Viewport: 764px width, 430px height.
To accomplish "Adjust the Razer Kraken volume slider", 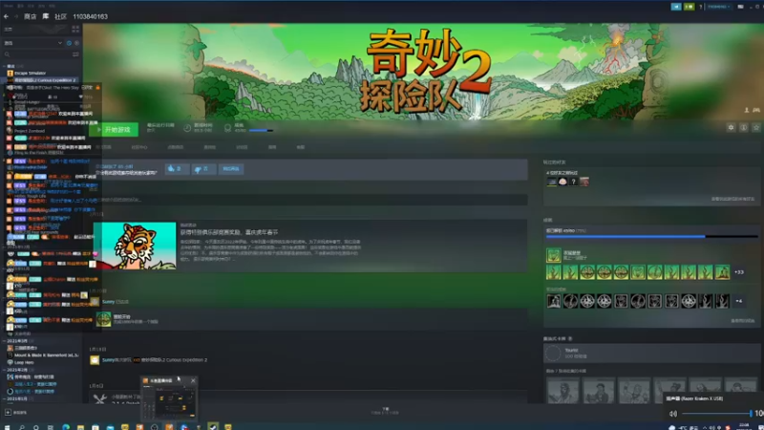I will 717,414.
